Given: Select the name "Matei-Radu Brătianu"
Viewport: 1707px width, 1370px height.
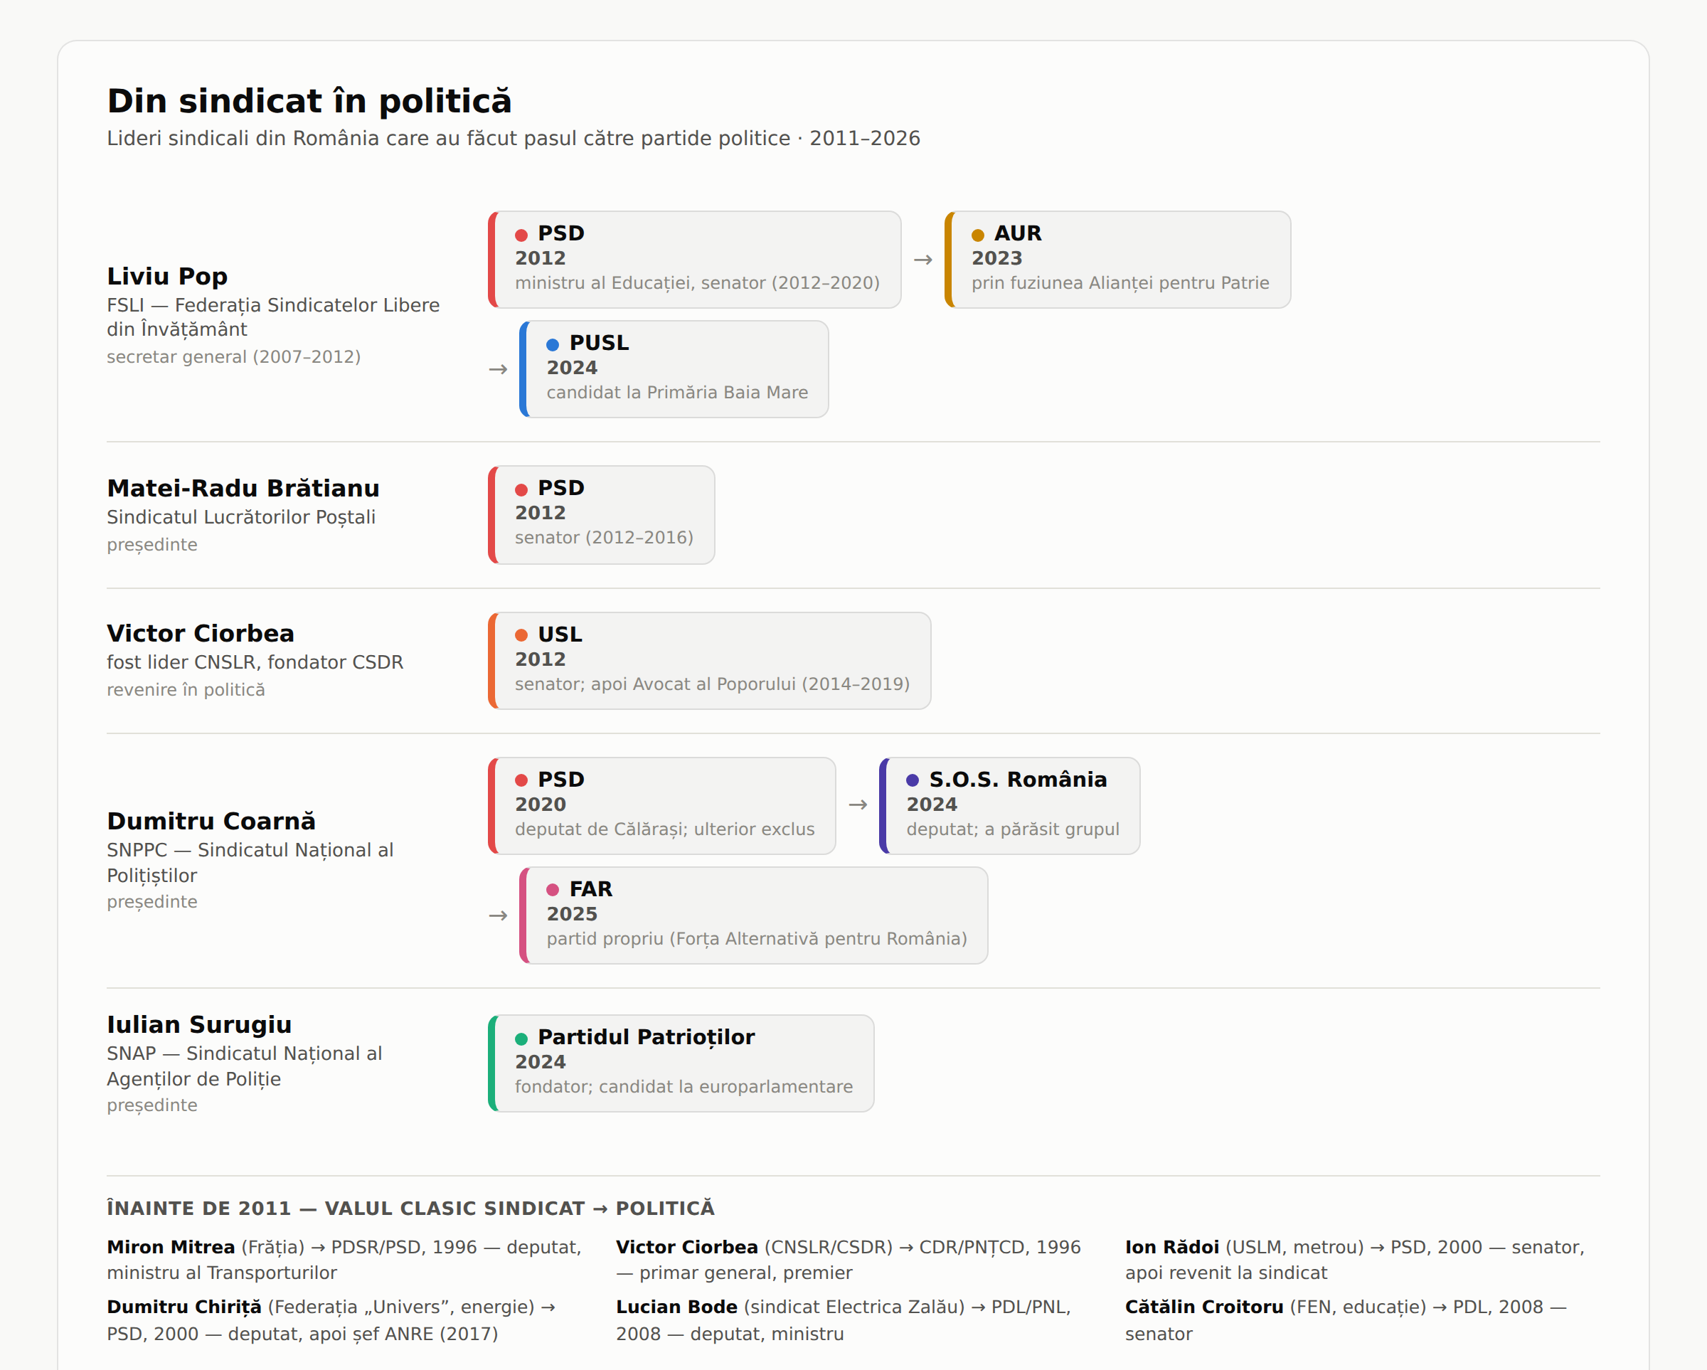Looking at the screenshot, I should [x=243, y=489].
